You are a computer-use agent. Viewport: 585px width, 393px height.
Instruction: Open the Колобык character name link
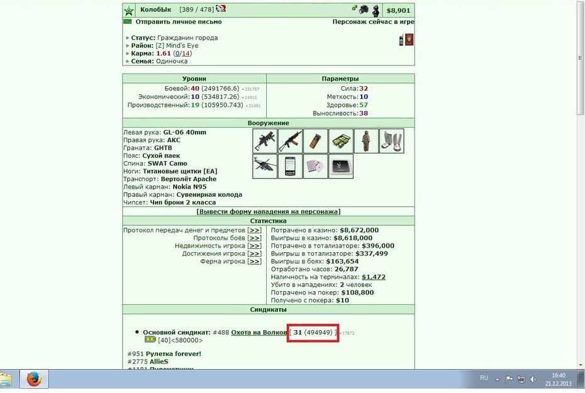[x=155, y=9]
